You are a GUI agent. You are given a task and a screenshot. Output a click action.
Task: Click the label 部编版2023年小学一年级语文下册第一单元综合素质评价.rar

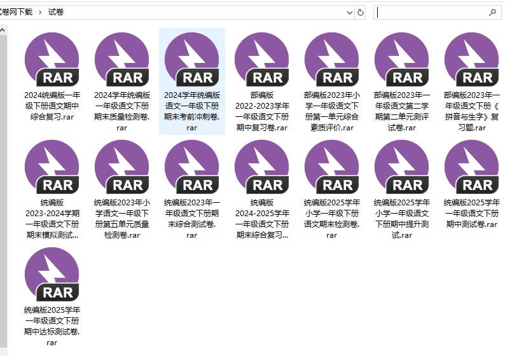pyautogui.click(x=332, y=111)
